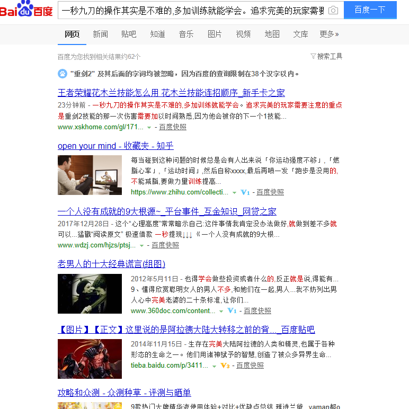Click the Baidu logo
This screenshot has height=409, width=409.
tap(26, 9)
